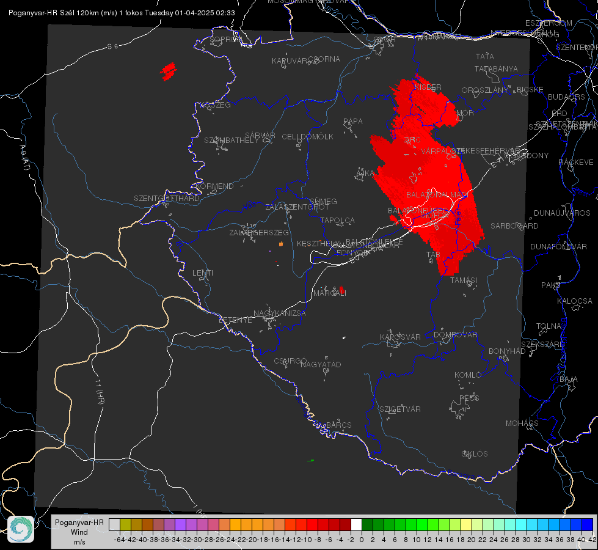This screenshot has width=598, height=550.
Task: Select the CSORNA town label
Action: click(x=324, y=59)
